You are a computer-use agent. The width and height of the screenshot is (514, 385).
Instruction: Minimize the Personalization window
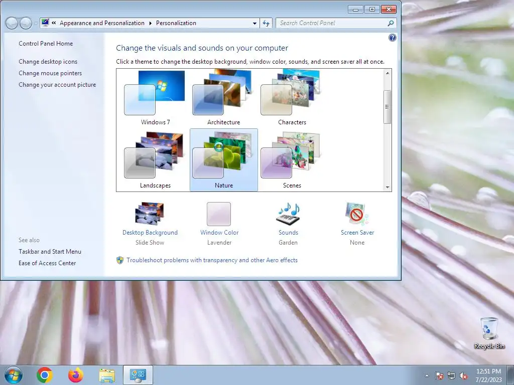coord(356,10)
